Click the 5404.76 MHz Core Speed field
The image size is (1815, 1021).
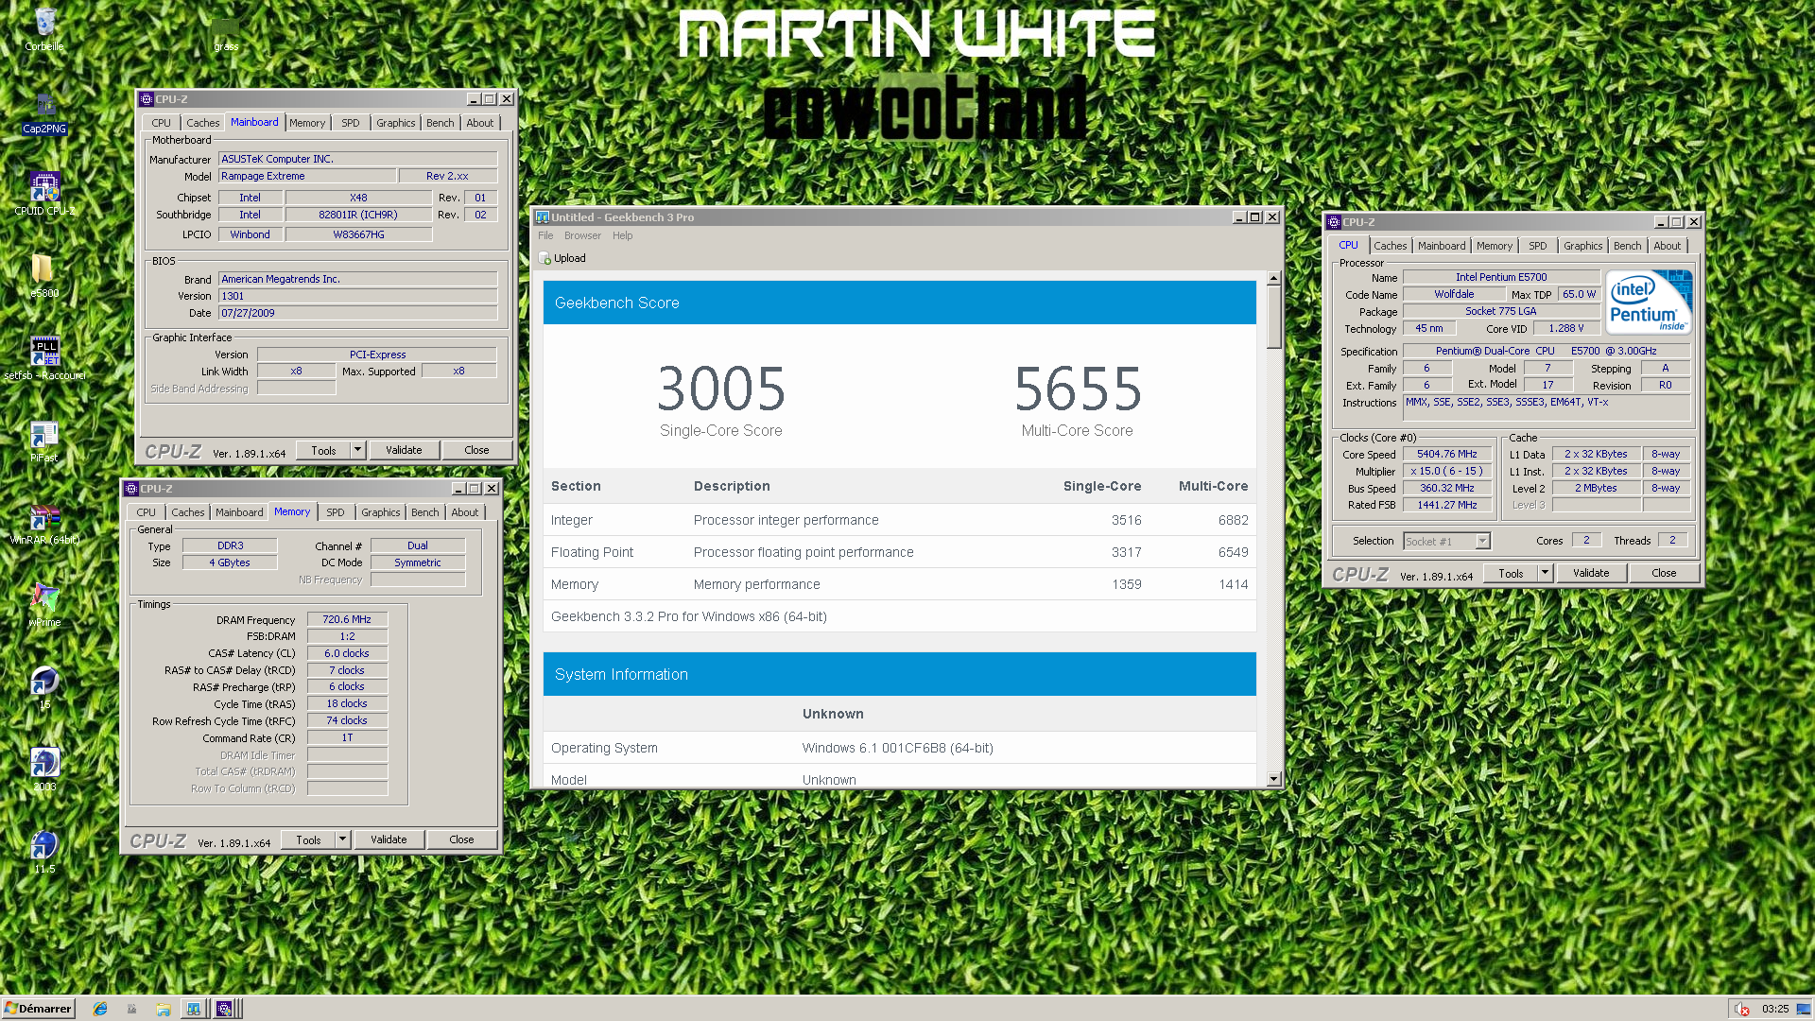pyautogui.click(x=1447, y=454)
